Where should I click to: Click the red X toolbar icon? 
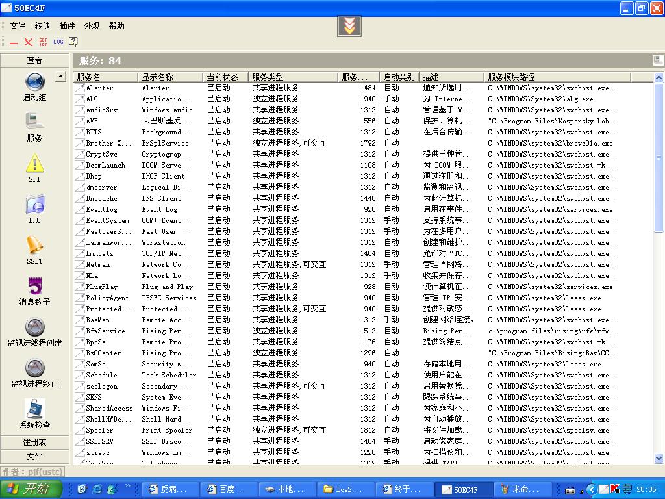pos(29,42)
